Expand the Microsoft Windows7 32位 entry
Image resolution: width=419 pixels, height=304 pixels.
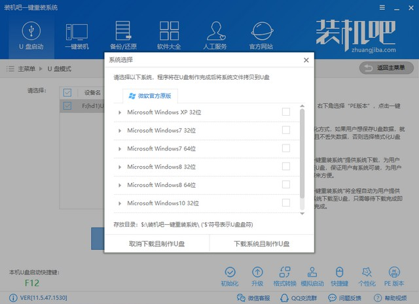(x=120, y=131)
